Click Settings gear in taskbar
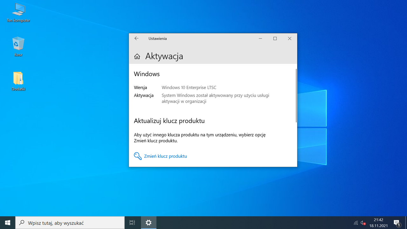This screenshot has height=229, width=407. [x=148, y=223]
